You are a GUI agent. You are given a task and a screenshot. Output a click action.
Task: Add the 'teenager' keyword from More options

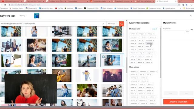134,71
